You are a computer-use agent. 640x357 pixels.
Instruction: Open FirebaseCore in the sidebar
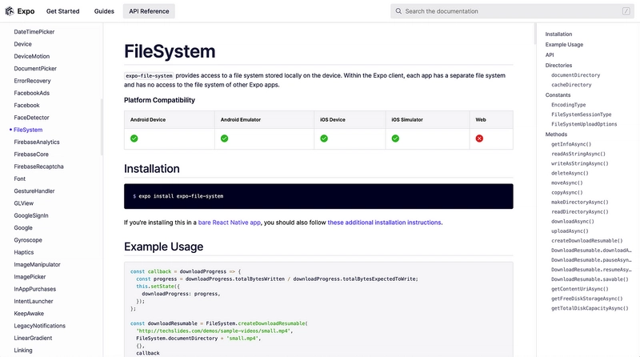(x=31, y=154)
